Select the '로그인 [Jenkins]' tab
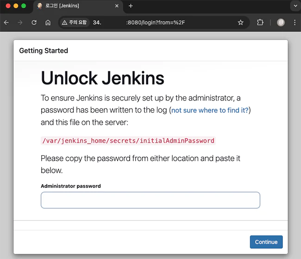This screenshot has height=259, width=301. click(78, 6)
